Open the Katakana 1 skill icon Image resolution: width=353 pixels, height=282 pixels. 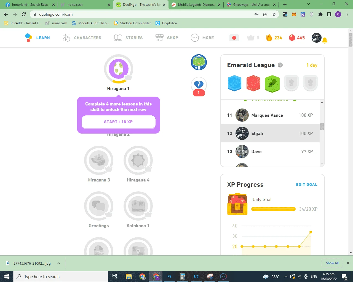click(138, 206)
